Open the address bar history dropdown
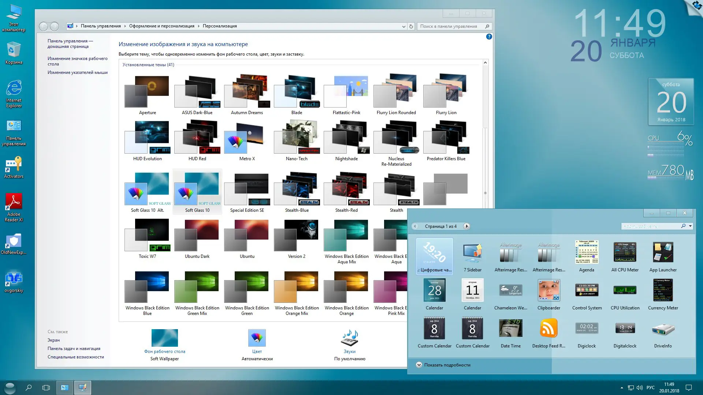The image size is (703, 395). click(x=403, y=26)
